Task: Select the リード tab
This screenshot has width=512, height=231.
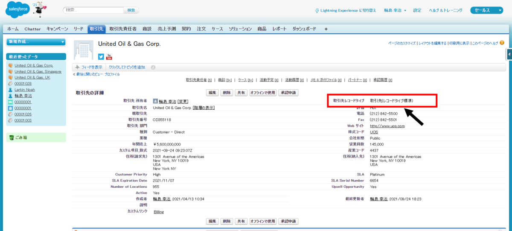Action: click(79, 29)
